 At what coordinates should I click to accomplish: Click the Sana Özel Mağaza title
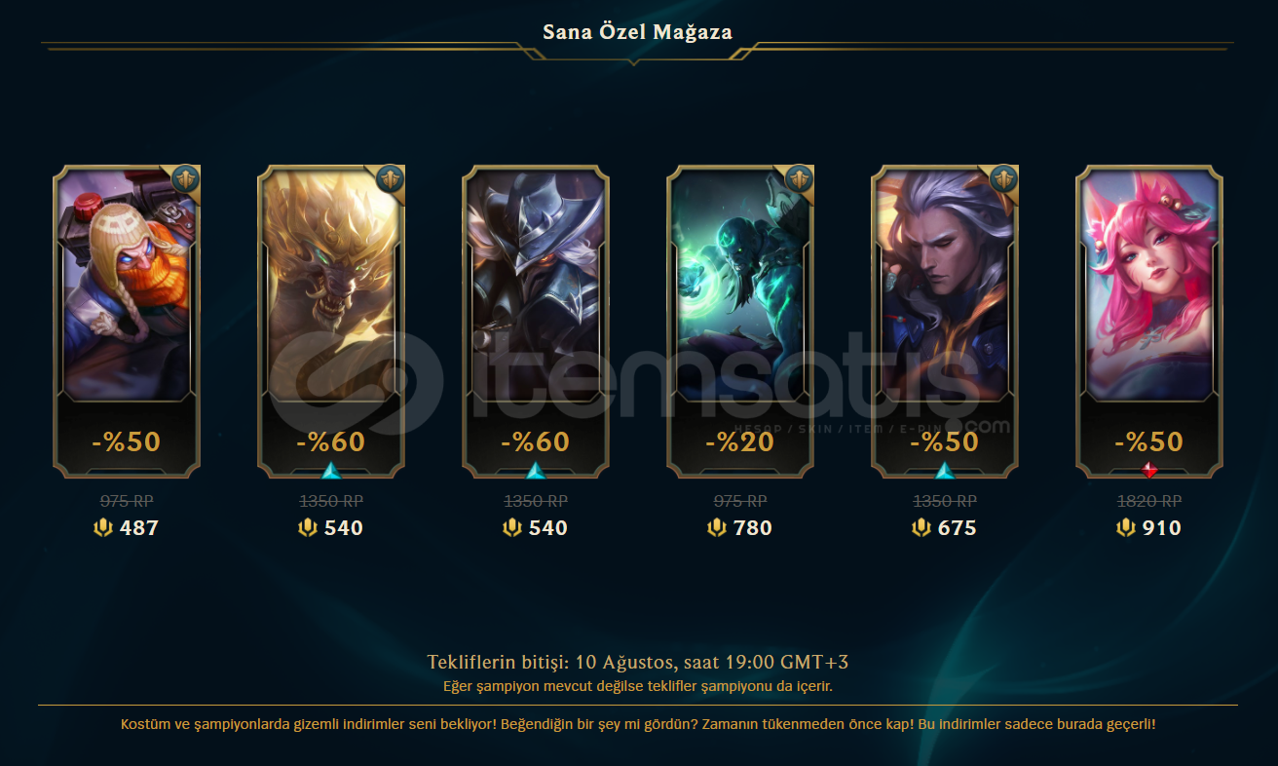click(x=638, y=32)
